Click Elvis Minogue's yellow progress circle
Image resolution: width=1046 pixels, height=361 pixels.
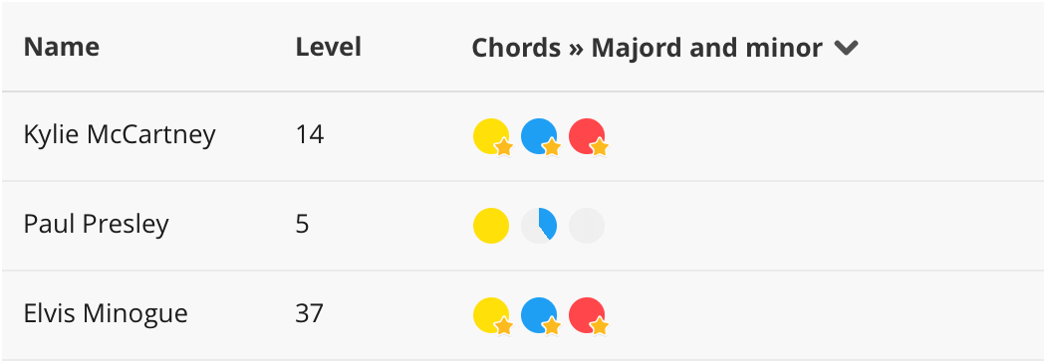tap(491, 314)
